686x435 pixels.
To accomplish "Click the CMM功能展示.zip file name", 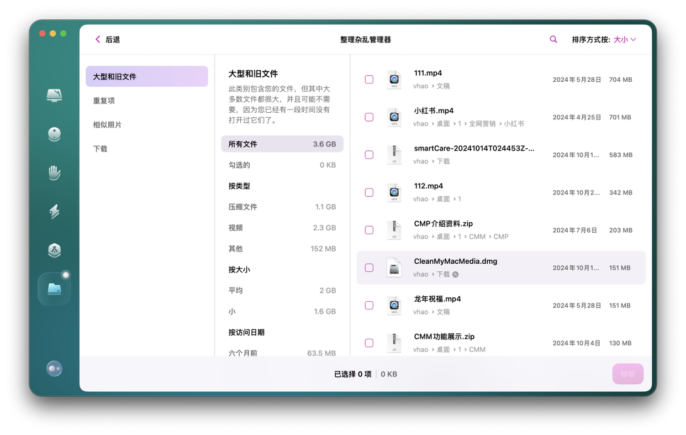I will [444, 336].
